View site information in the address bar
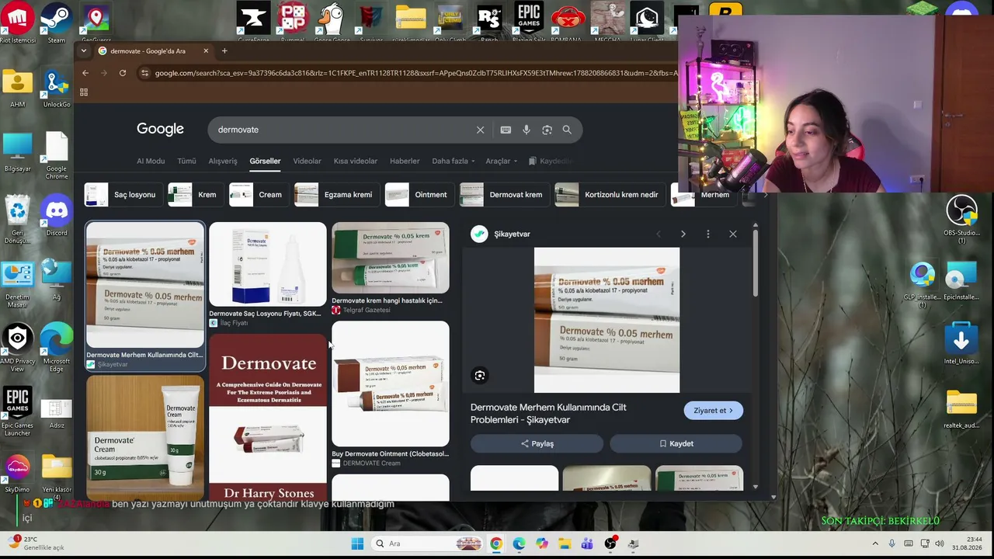Image resolution: width=994 pixels, height=559 pixels. pyautogui.click(x=144, y=73)
